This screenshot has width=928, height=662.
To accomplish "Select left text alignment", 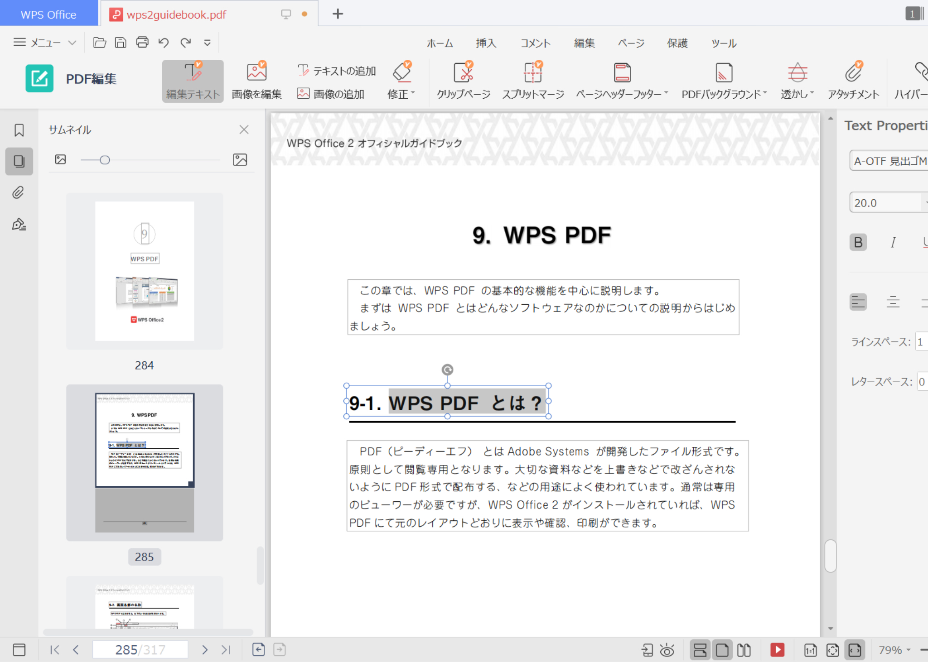I will click(x=858, y=302).
